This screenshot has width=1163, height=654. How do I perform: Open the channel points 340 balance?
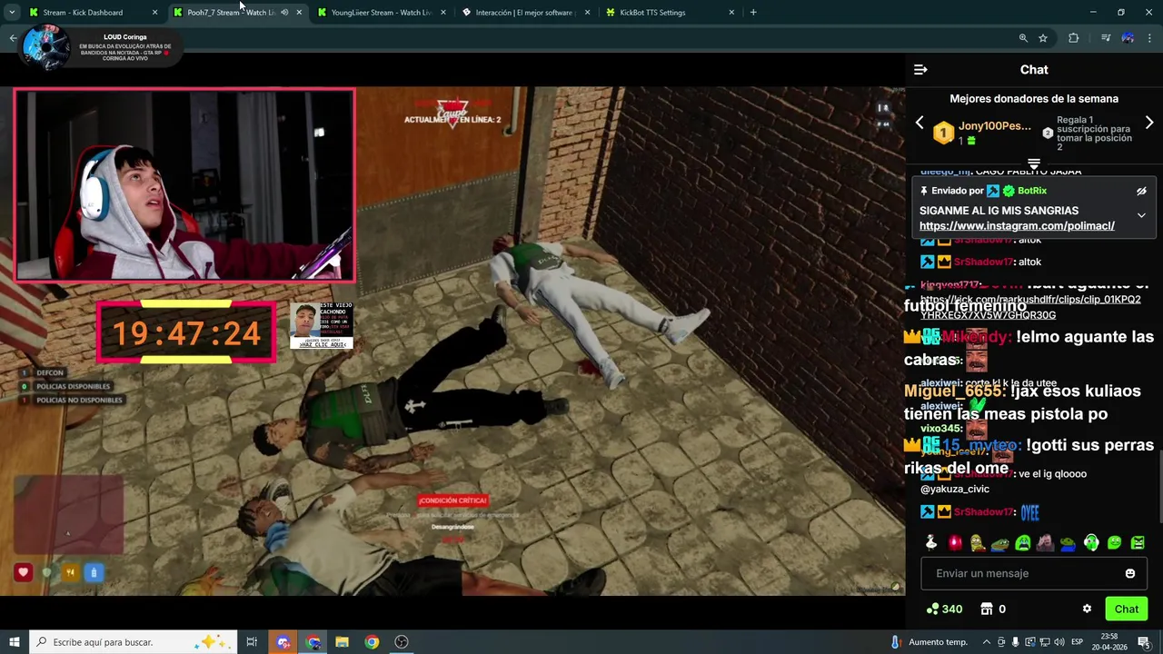pyautogui.click(x=944, y=609)
